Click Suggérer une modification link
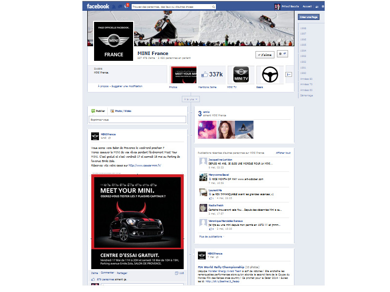Image resolution: width=390 pixels, height=292 pixels. [127, 86]
